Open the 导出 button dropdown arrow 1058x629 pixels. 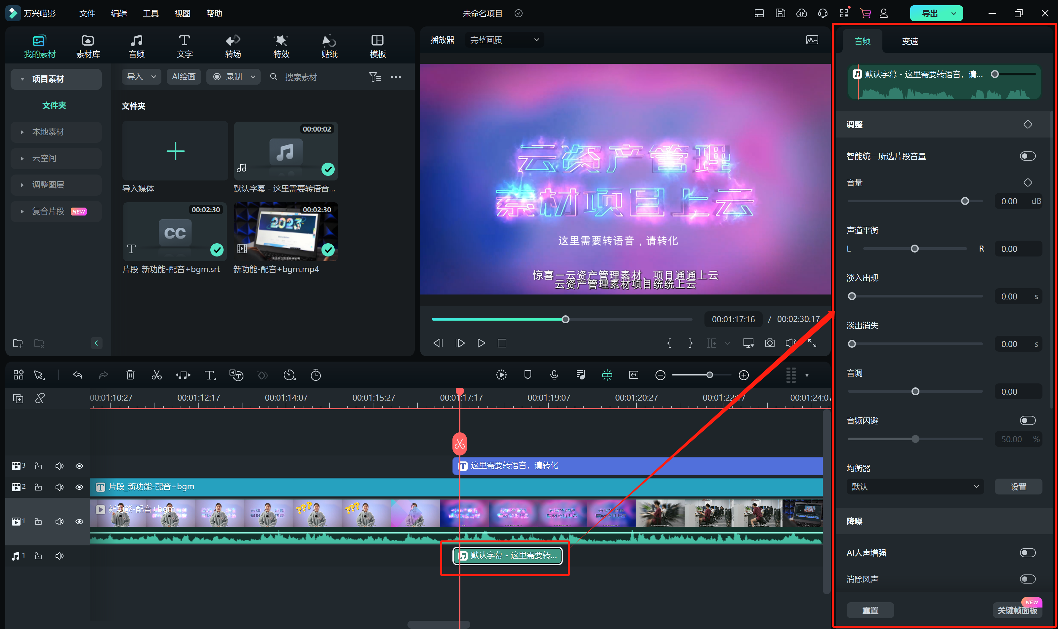point(954,13)
